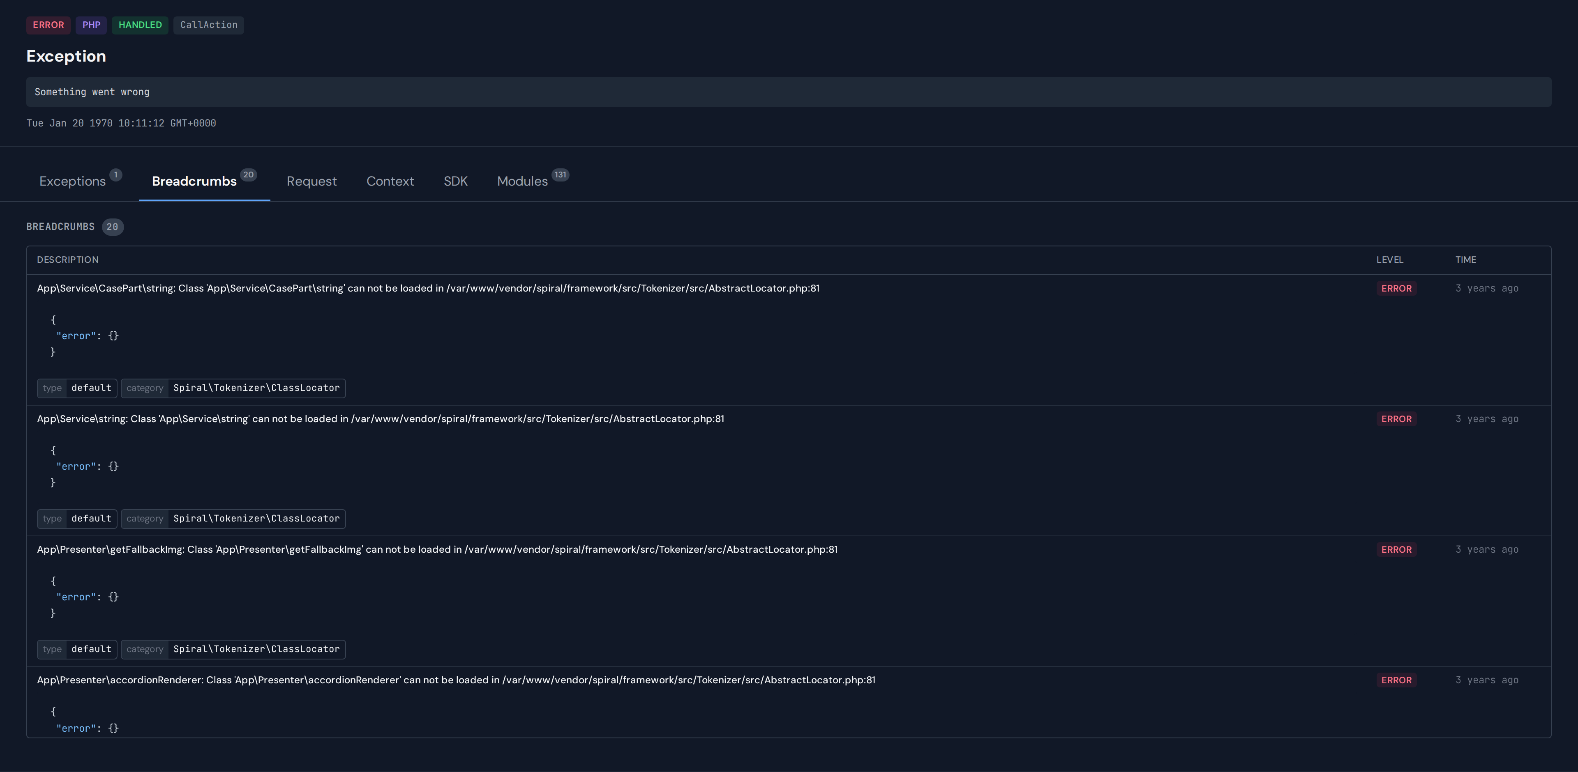Screen dimensions: 1578x772
Task: Open the Request tab
Action: point(311,181)
